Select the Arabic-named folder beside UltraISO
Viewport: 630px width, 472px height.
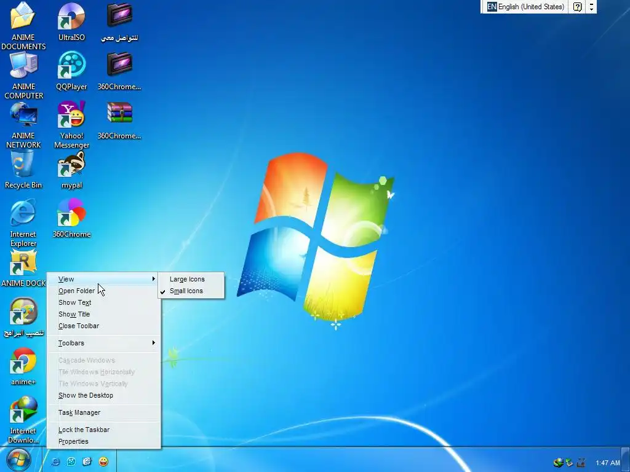pos(119,15)
